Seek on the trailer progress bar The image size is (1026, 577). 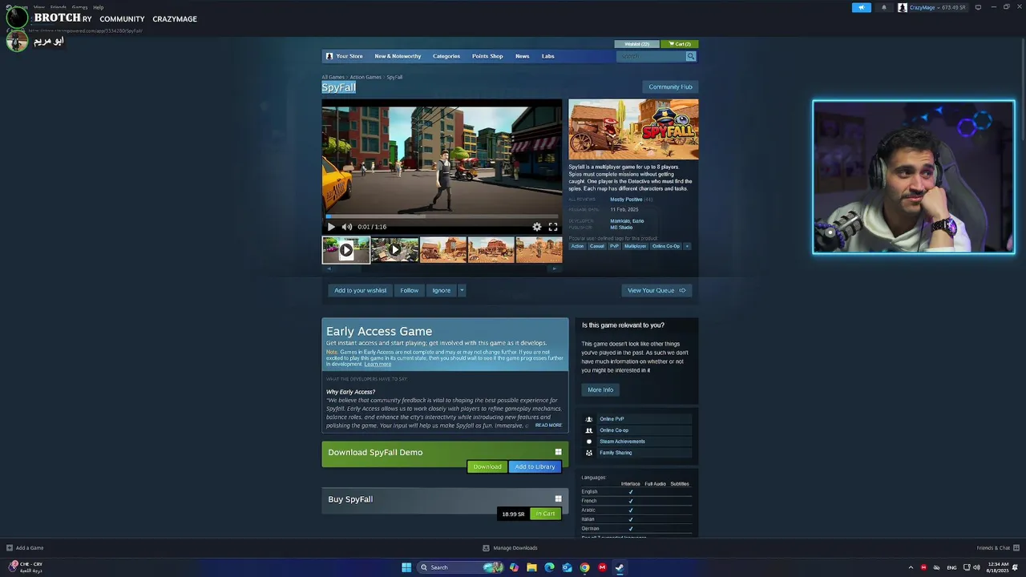(x=442, y=216)
